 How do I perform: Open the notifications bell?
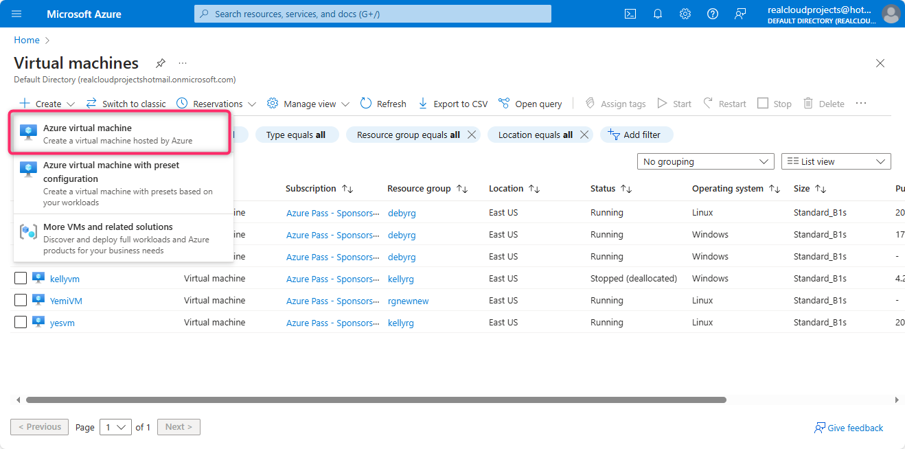pyautogui.click(x=657, y=14)
